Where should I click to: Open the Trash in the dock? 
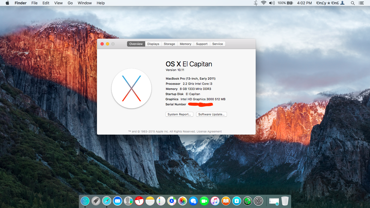[x=285, y=201]
